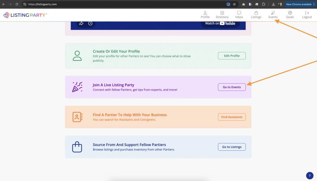Image resolution: width=317 pixels, height=181 pixels.
Task: Reload the current page
Action: pyautogui.click(x=17, y=4)
